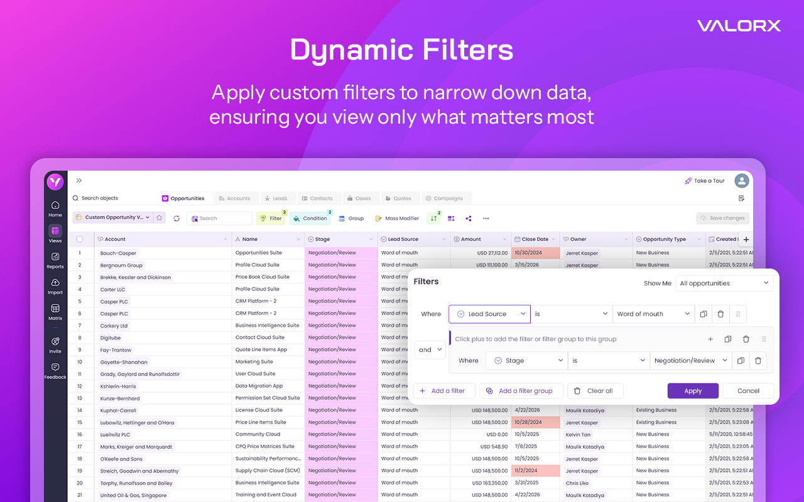Open the Show Me 'All opportunities' dropdown
Screen dimensions: 804x502
click(x=725, y=283)
